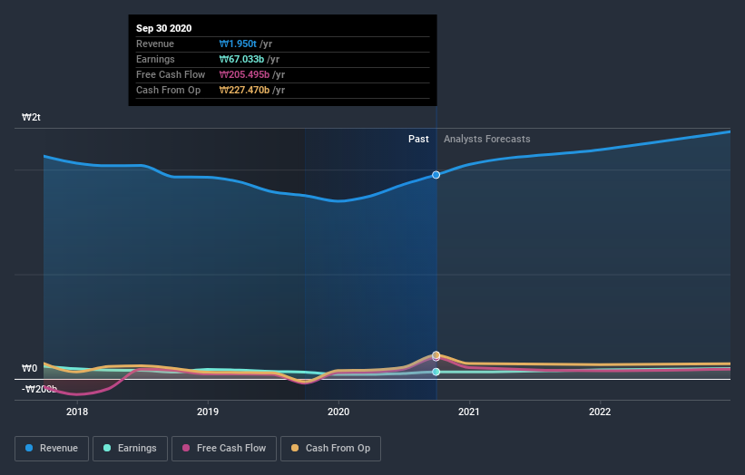Click the 2018 x-axis label
The height and width of the screenshot is (475, 745).
(77, 412)
